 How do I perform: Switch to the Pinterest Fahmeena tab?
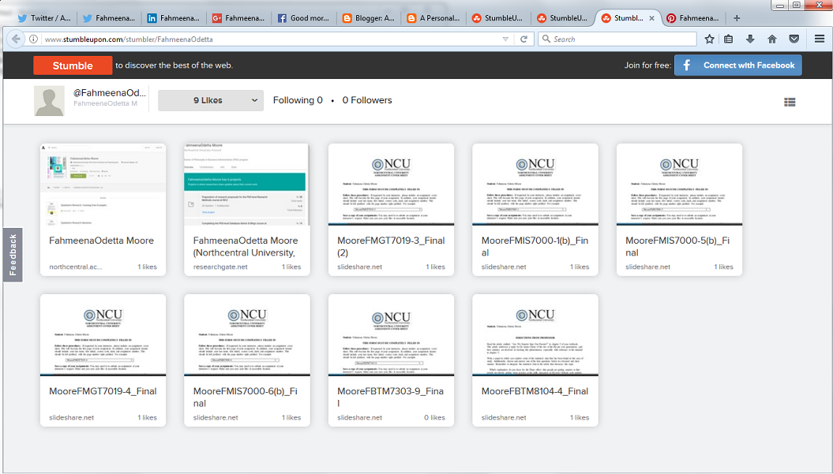[x=693, y=18]
